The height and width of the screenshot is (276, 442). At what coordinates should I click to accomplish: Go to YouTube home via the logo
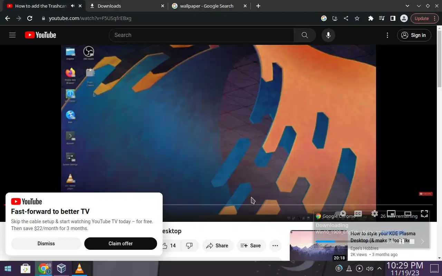40,35
